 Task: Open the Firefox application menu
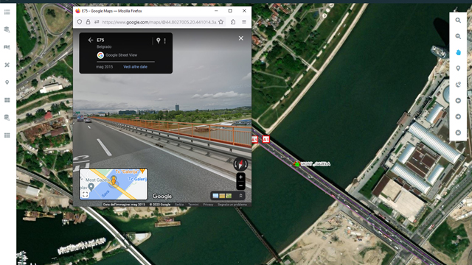(x=244, y=22)
